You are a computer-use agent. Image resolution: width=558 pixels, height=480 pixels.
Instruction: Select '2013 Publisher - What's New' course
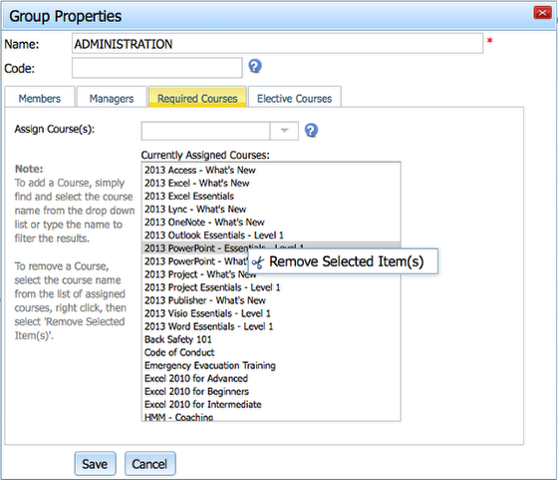point(271,300)
